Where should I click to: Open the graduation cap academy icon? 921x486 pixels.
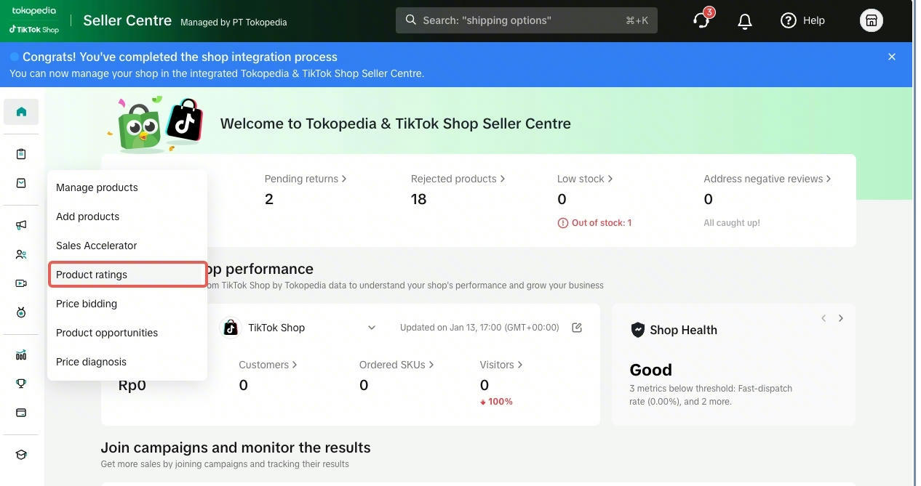point(21,455)
